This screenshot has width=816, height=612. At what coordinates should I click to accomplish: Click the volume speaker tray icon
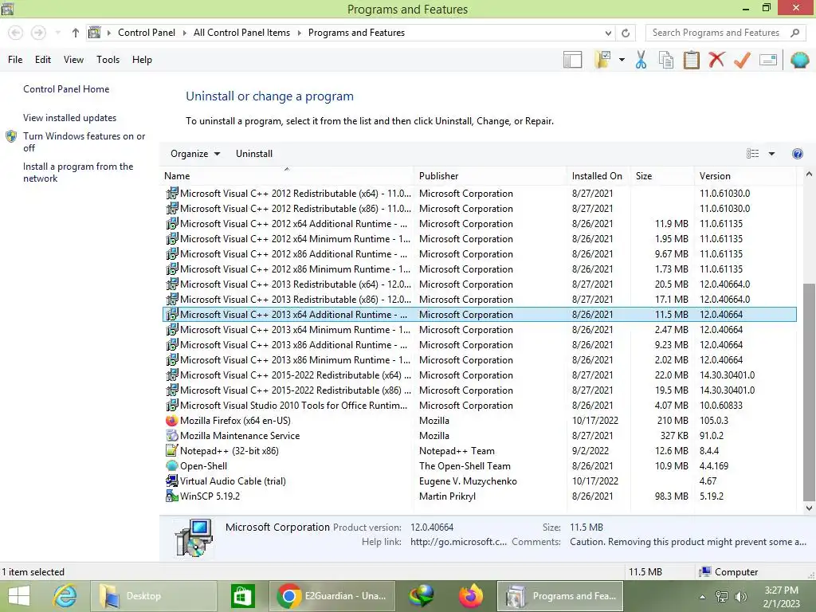pyautogui.click(x=740, y=596)
